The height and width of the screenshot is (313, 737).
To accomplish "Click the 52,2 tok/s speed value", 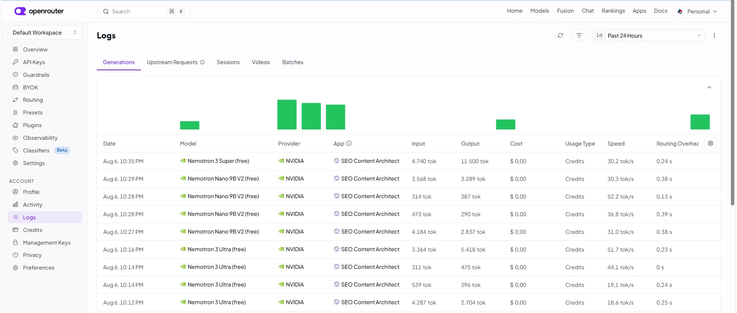I will click(x=620, y=197).
